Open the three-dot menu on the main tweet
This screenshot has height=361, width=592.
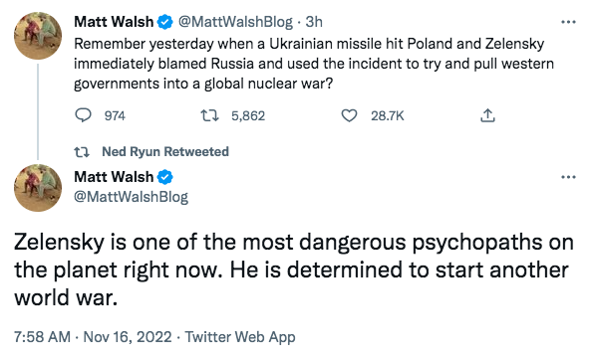click(x=568, y=177)
